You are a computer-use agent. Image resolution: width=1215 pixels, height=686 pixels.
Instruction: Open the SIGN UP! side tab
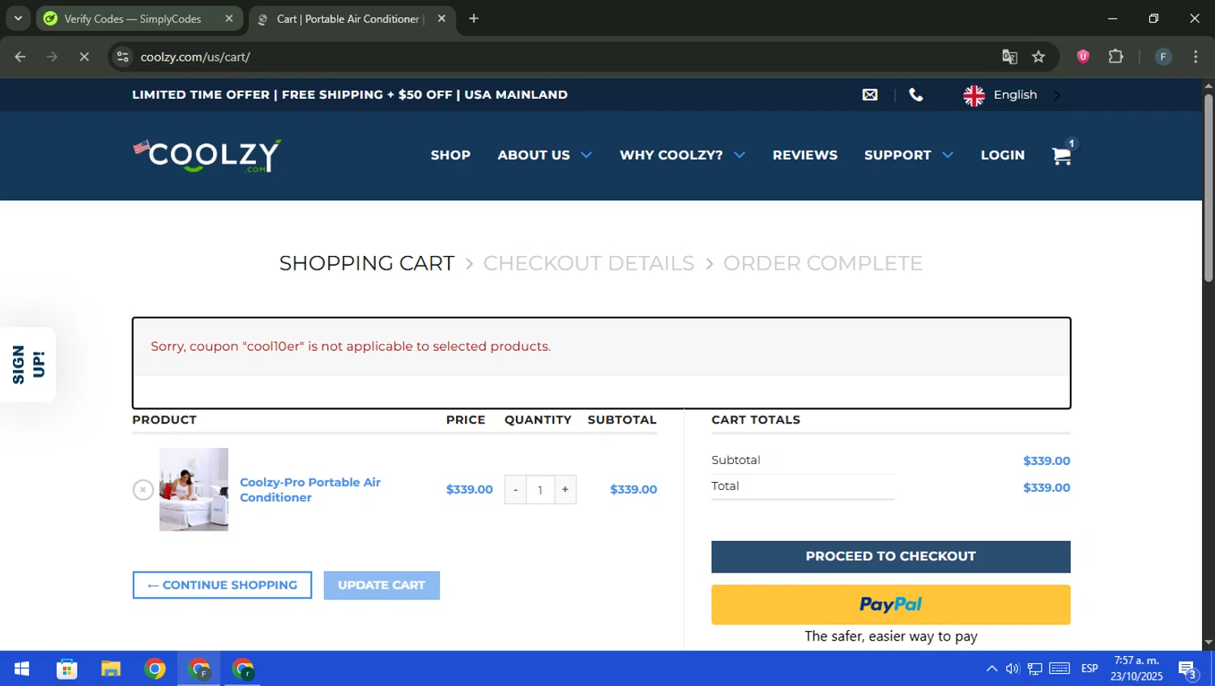(x=28, y=364)
